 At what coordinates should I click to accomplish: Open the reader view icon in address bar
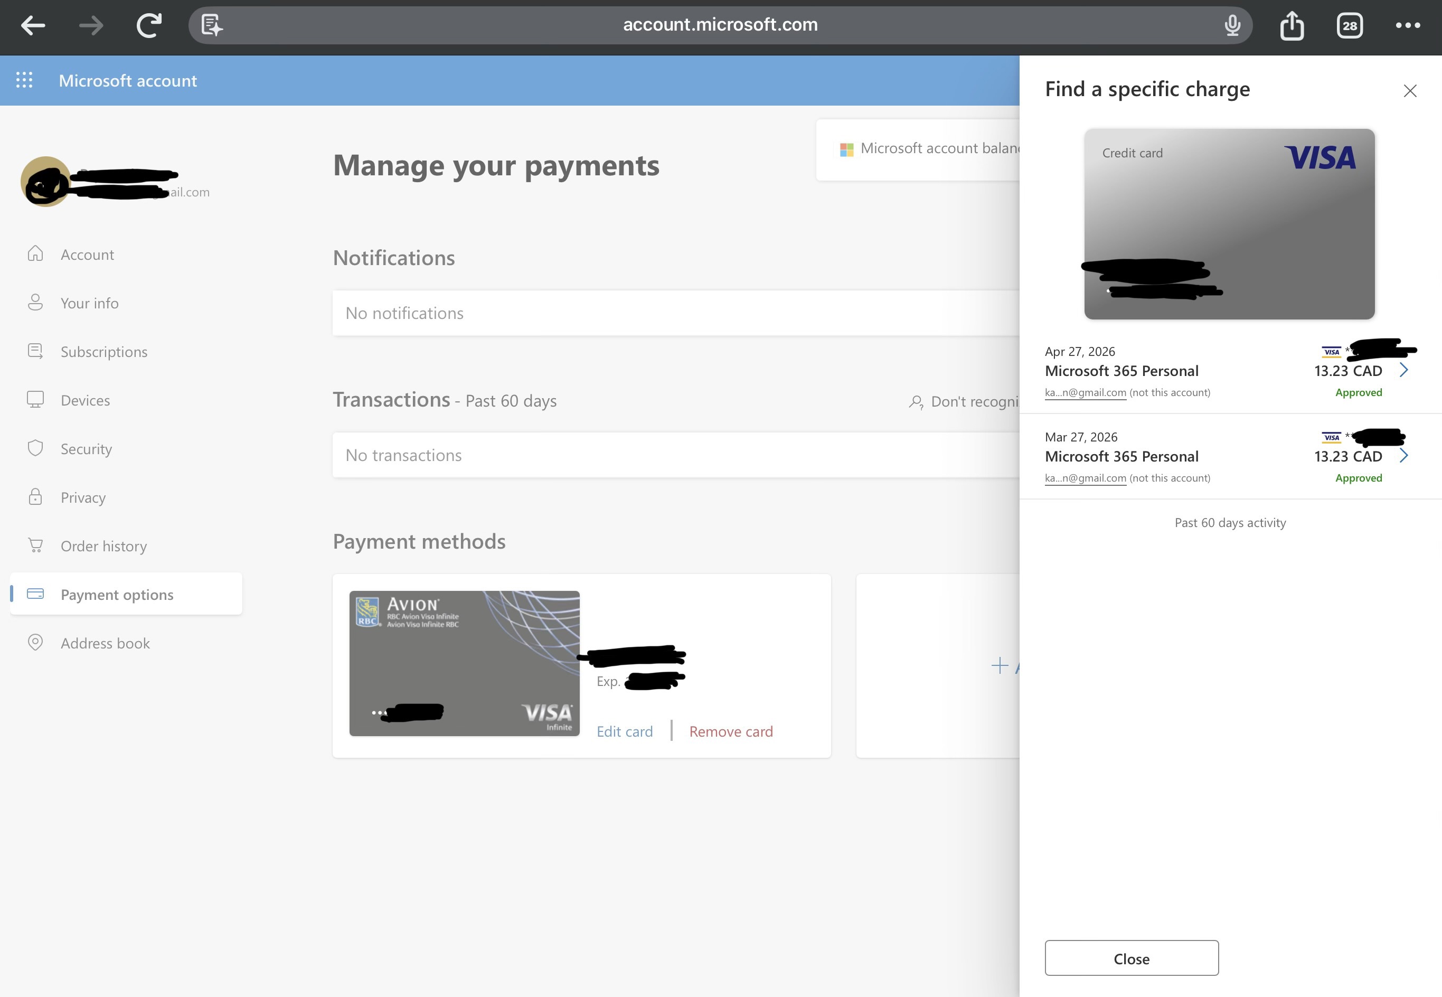[212, 26]
